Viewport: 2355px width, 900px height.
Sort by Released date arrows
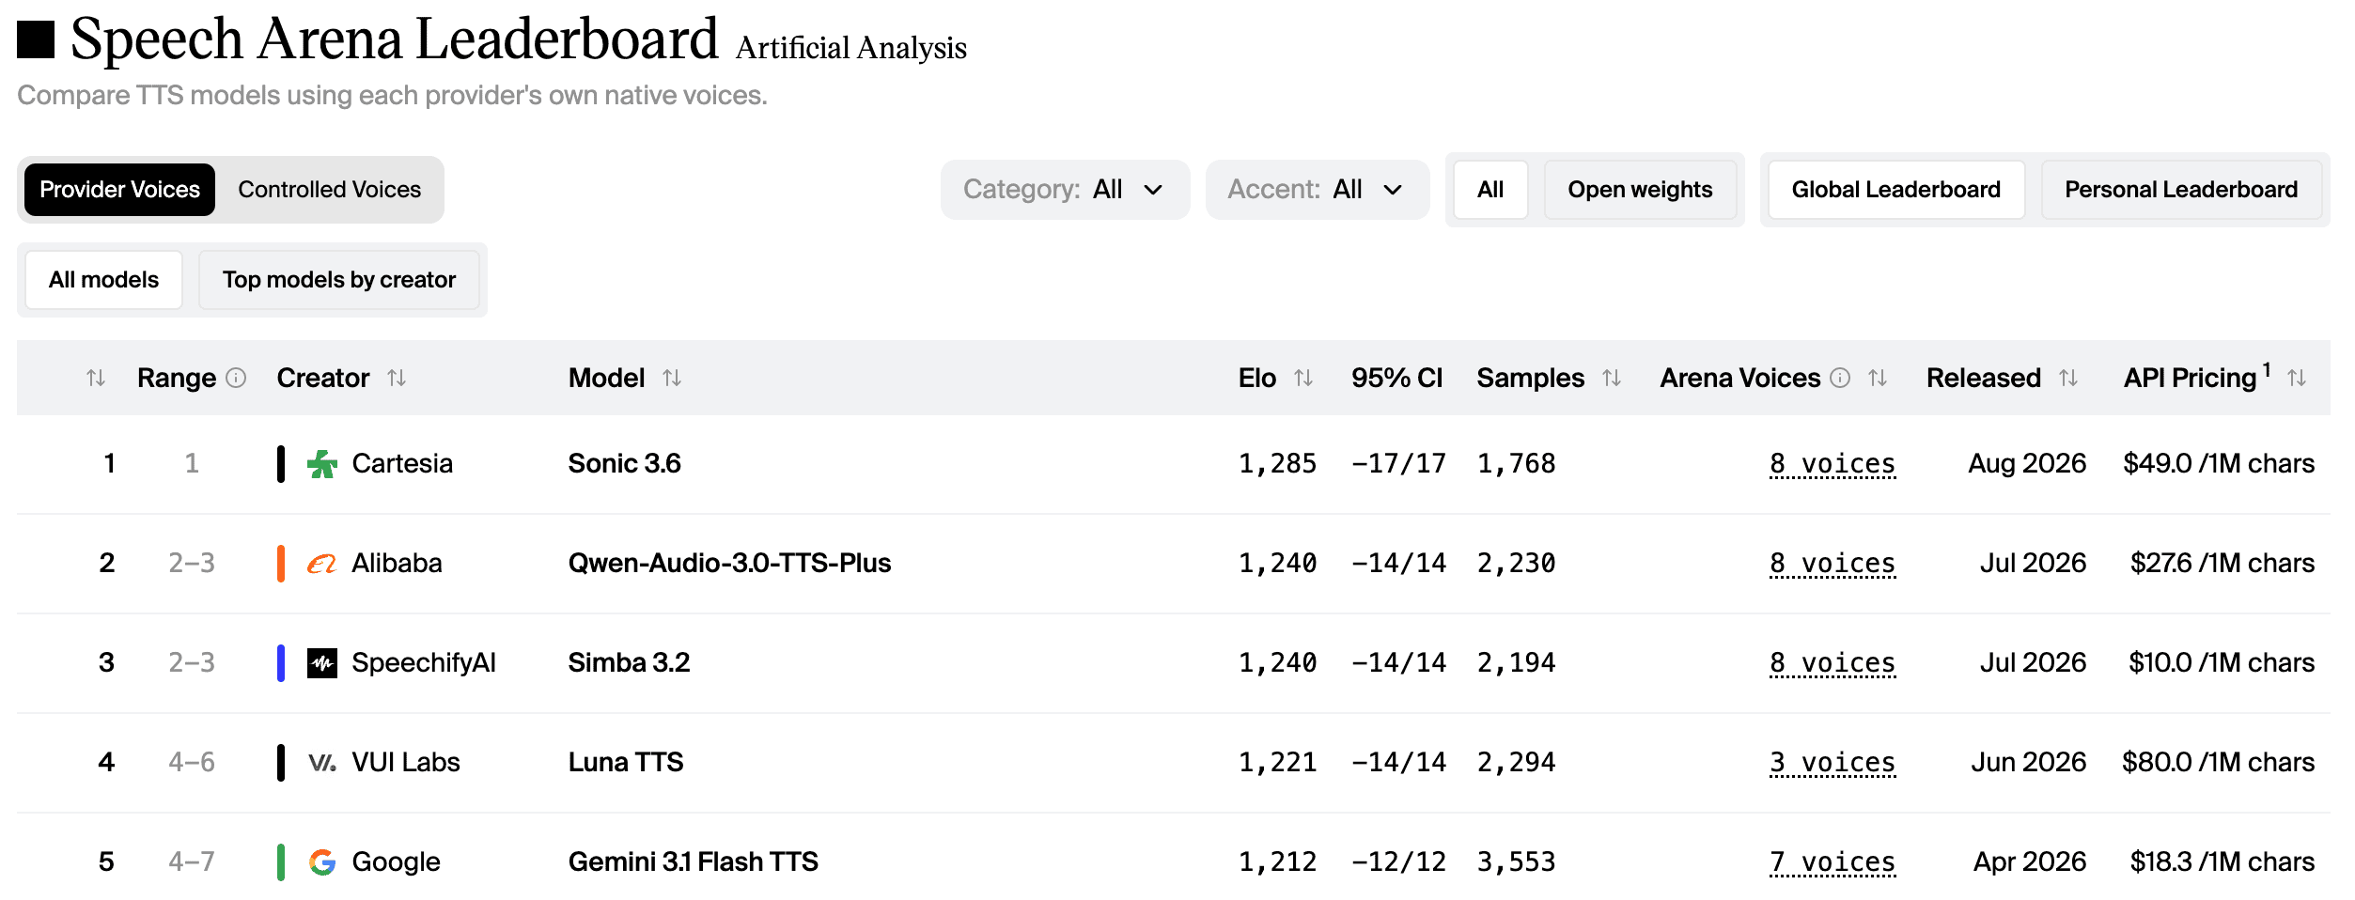point(2067,378)
